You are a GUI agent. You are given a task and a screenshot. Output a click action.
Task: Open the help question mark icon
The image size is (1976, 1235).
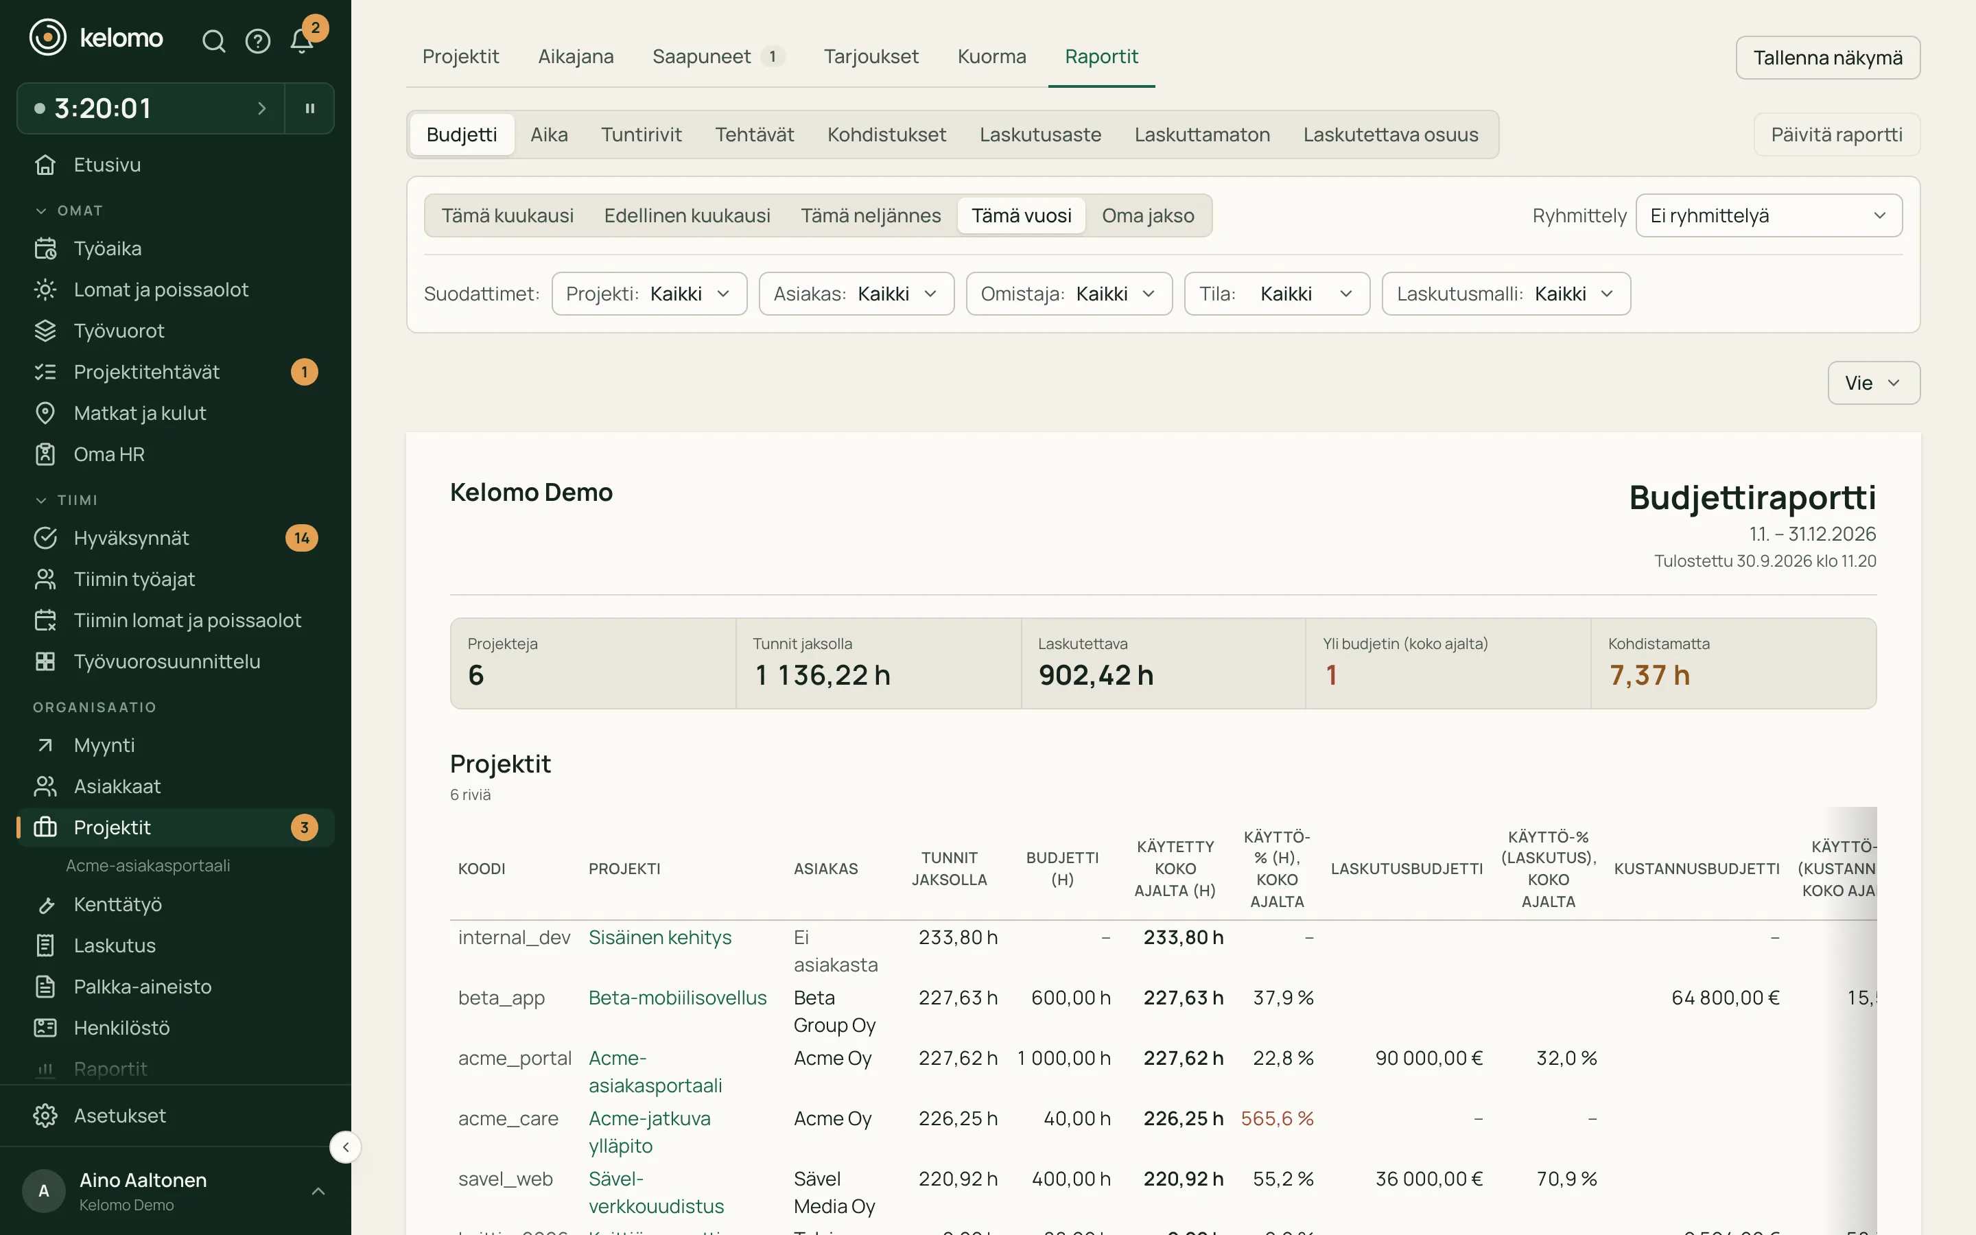click(258, 41)
